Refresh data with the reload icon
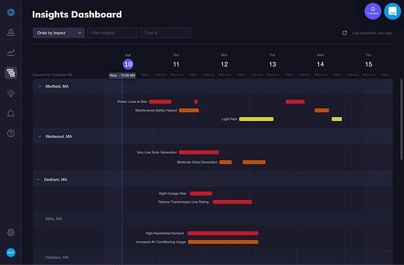The height and width of the screenshot is (265, 404). (345, 33)
